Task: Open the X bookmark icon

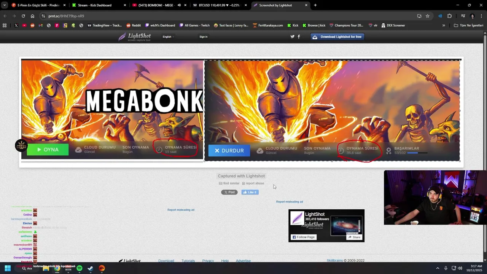Action: pyautogui.click(x=16, y=25)
